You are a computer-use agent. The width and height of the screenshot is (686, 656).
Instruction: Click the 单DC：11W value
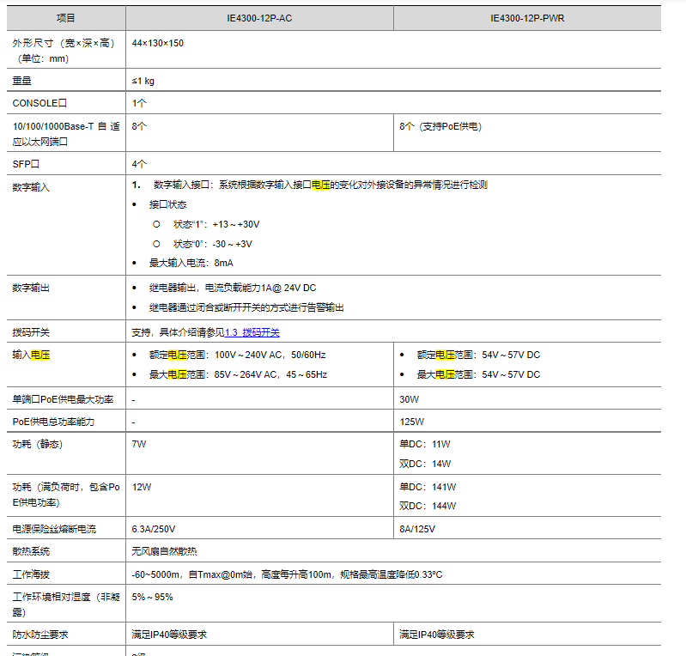tap(424, 444)
